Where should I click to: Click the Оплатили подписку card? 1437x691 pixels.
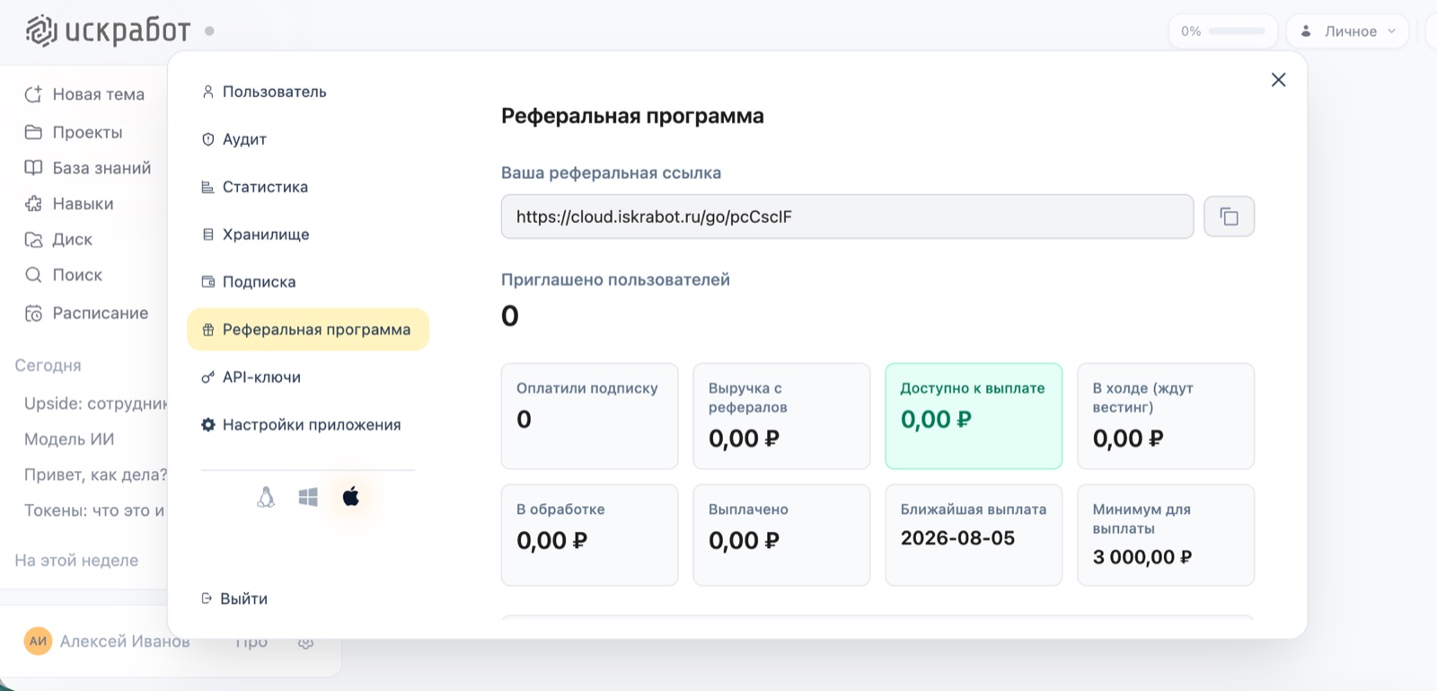[x=589, y=416]
